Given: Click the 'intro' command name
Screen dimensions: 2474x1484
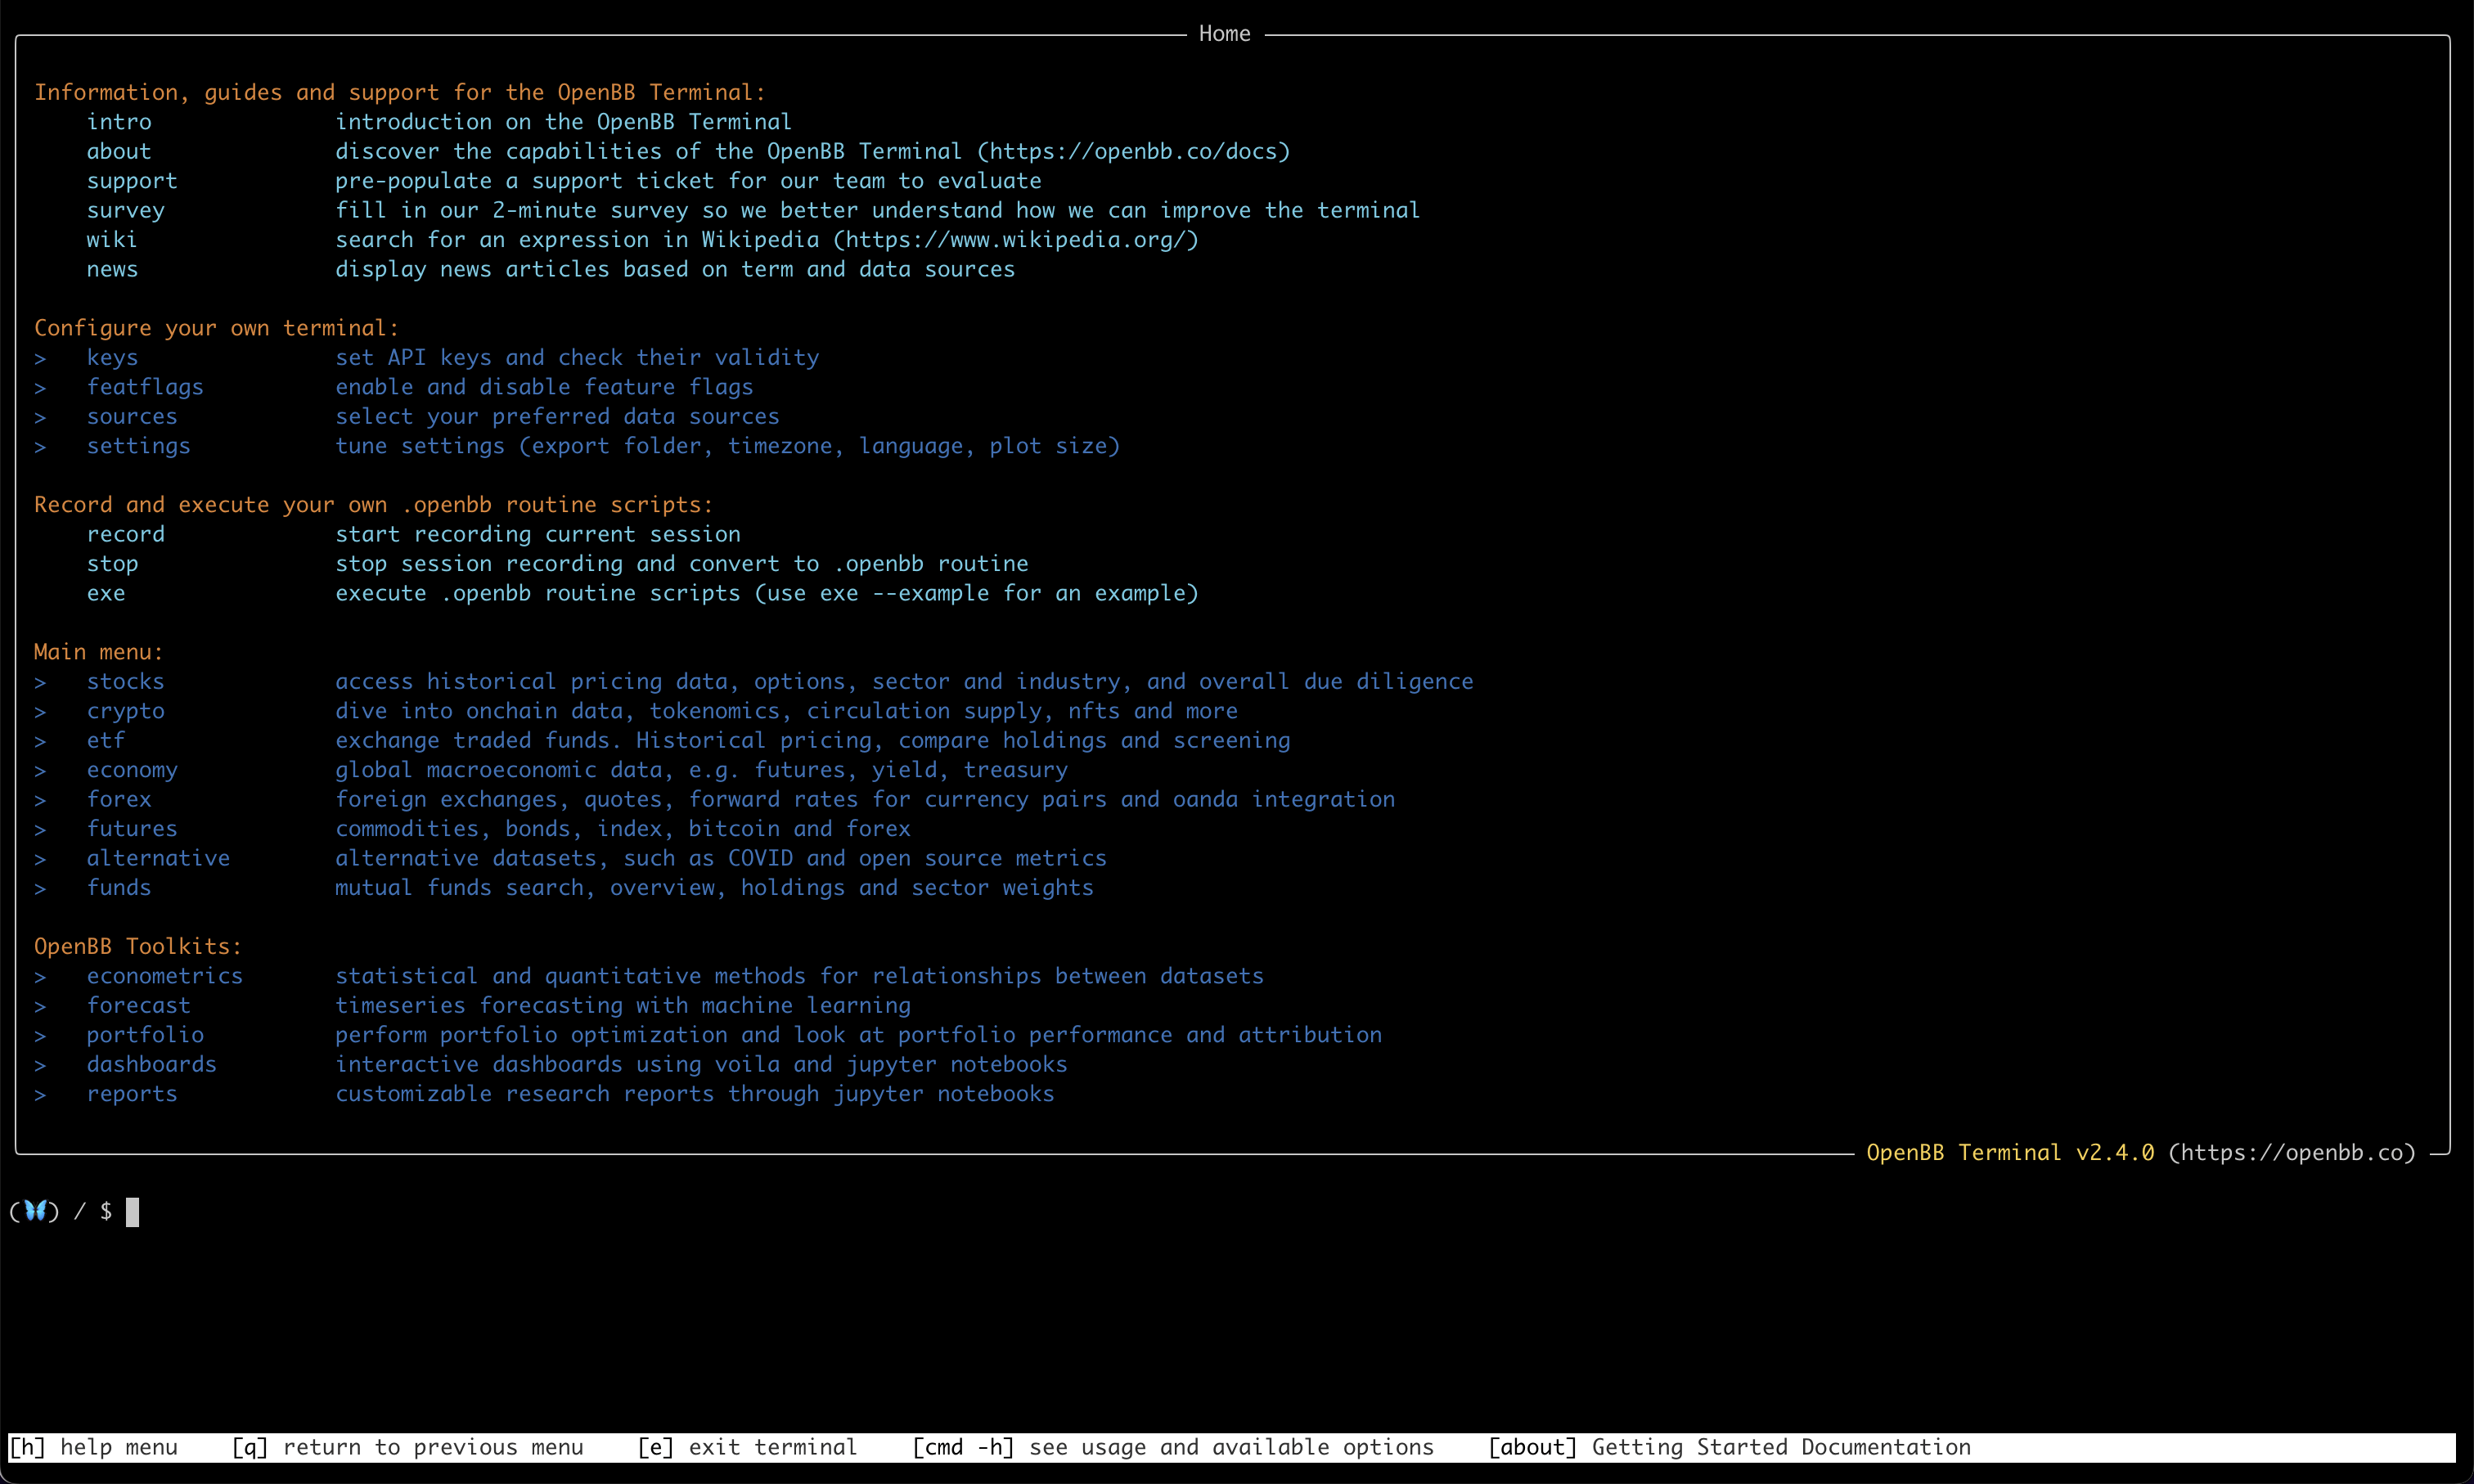Looking at the screenshot, I should pos(119,122).
